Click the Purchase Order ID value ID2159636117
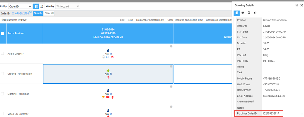Image resolution: width=304 pixels, height=117 pixels. point(271,114)
